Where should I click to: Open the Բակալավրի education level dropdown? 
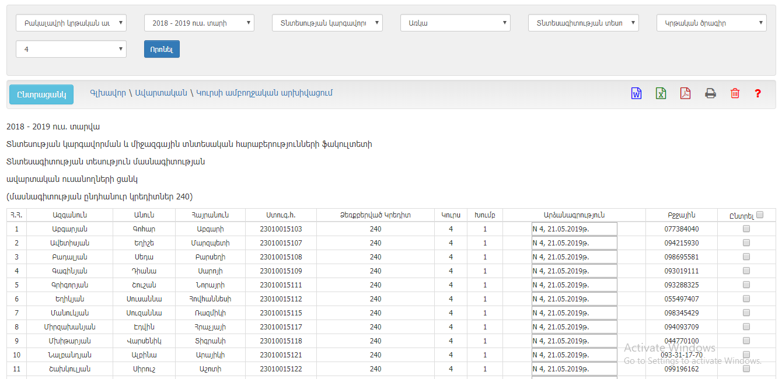click(71, 23)
